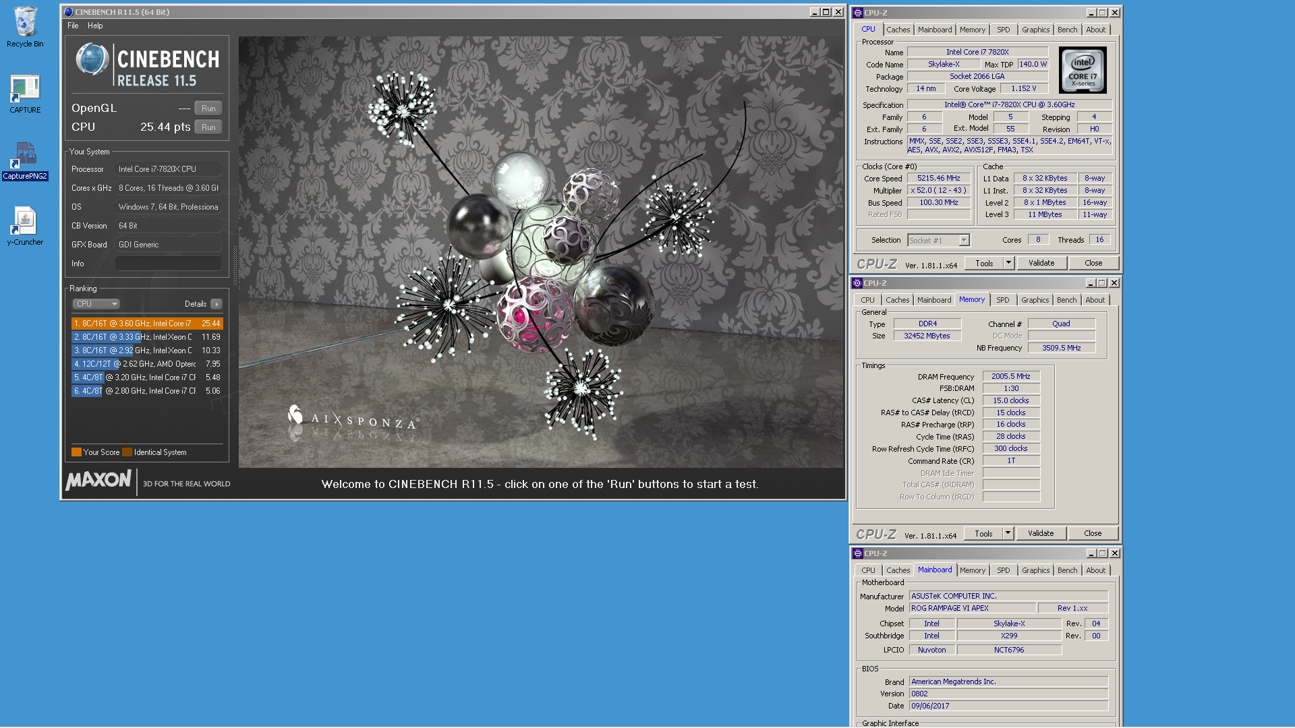Open the y-Cruncher desktop shortcut
The width and height of the screenshot is (1295, 728).
pyautogui.click(x=25, y=226)
